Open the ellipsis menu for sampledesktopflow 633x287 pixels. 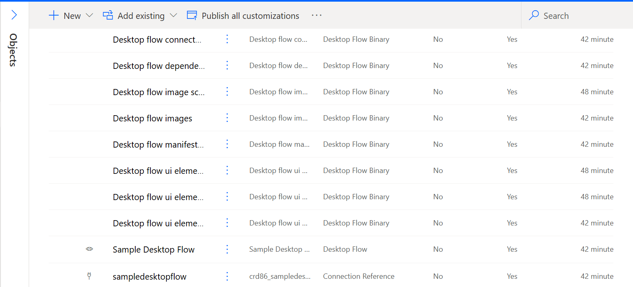[227, 276]
